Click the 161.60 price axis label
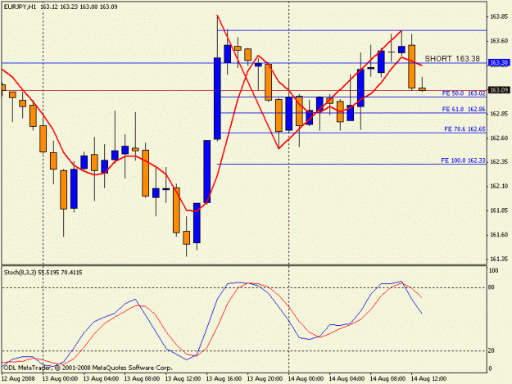This screenshot has height=384, width=512. coord(499,235)
